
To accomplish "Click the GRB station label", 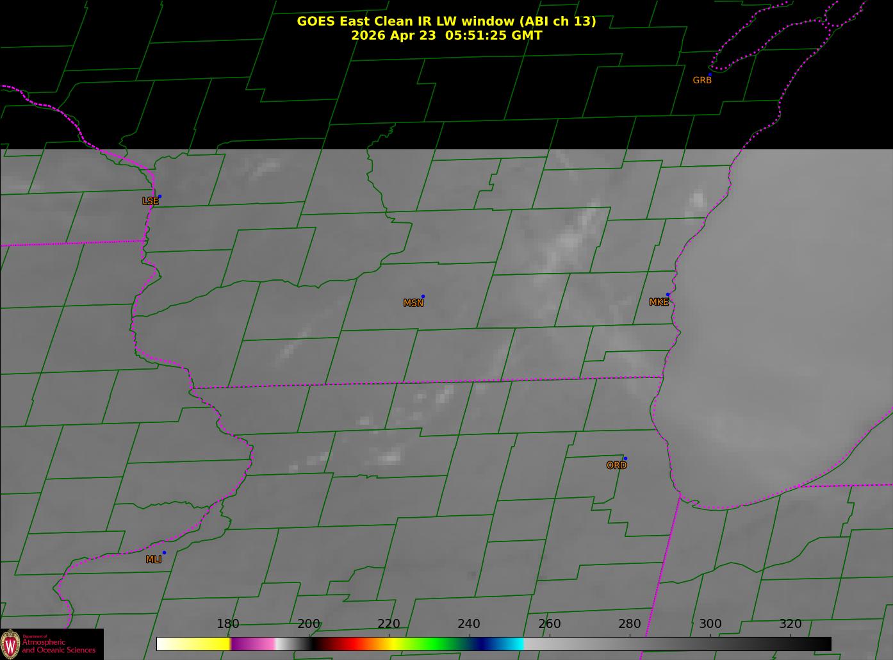I will (702, 80).
